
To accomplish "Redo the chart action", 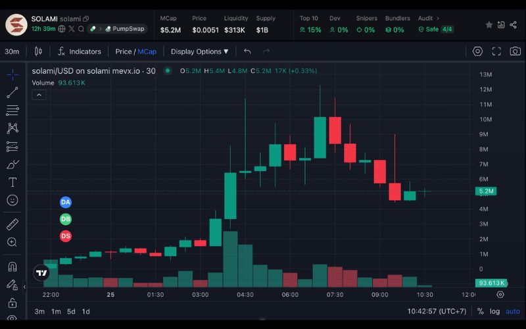I will pos(266,51).
